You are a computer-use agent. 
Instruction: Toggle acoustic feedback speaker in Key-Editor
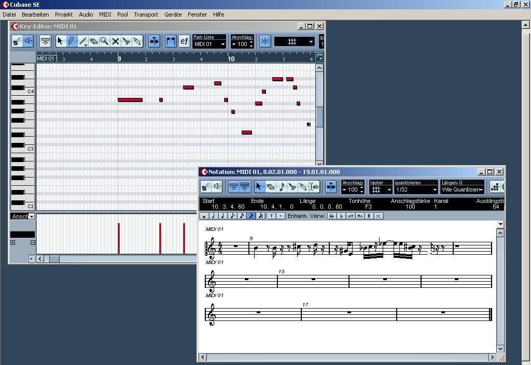[x=29, y=41]
